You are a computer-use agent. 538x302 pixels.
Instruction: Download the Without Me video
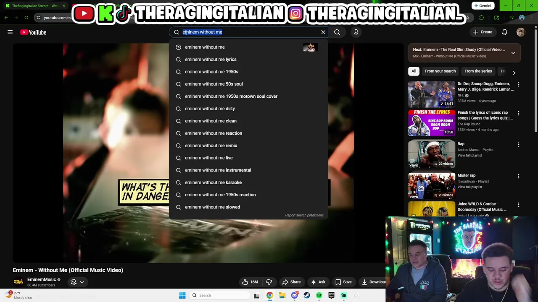[x=373, y=282]
